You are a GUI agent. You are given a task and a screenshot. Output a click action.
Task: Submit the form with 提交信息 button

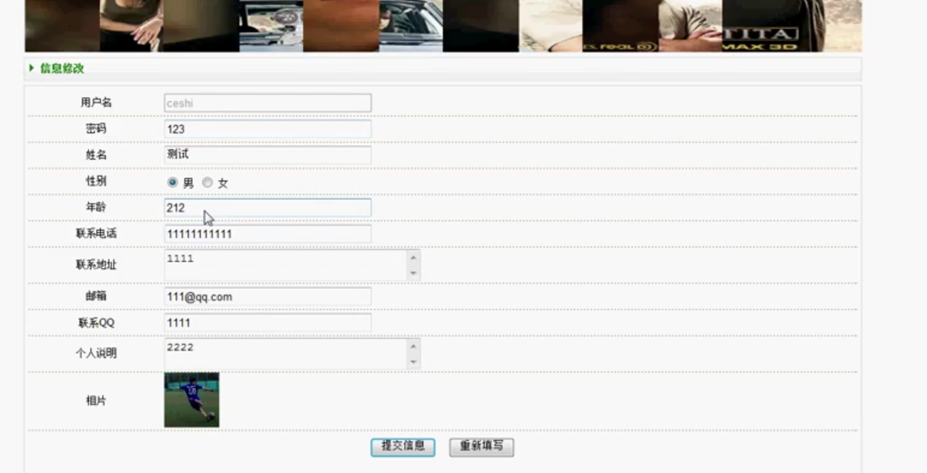click(403, 447)
